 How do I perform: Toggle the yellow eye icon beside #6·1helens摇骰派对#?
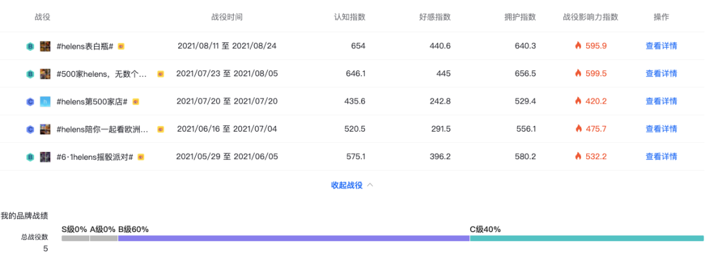pos(141,157)
